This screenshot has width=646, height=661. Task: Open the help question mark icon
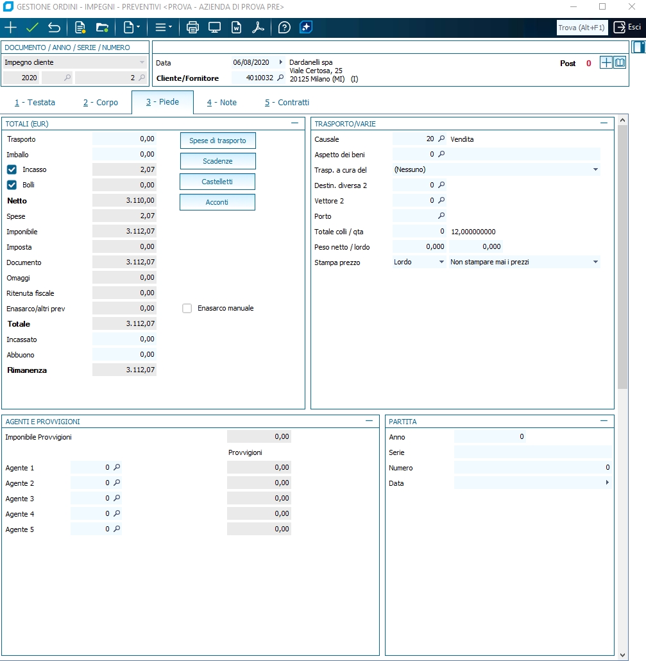(284, 28)
